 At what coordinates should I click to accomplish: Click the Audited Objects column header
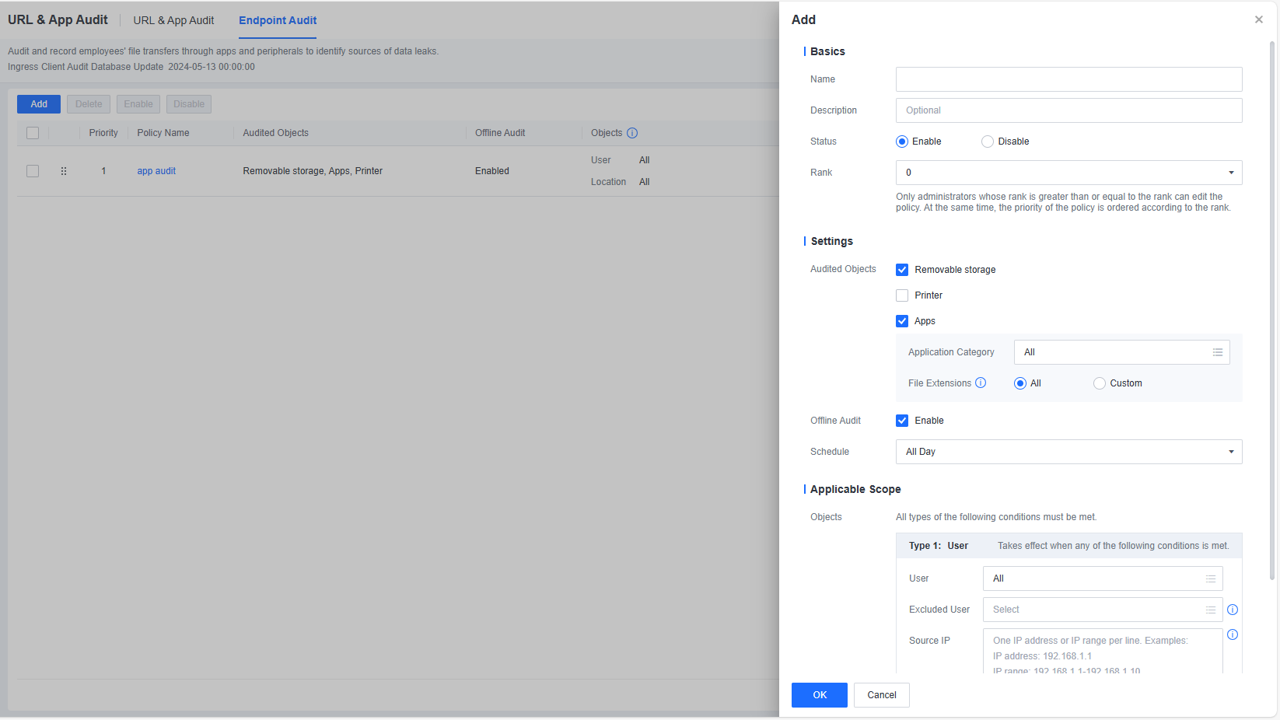(x=275, y=133)
